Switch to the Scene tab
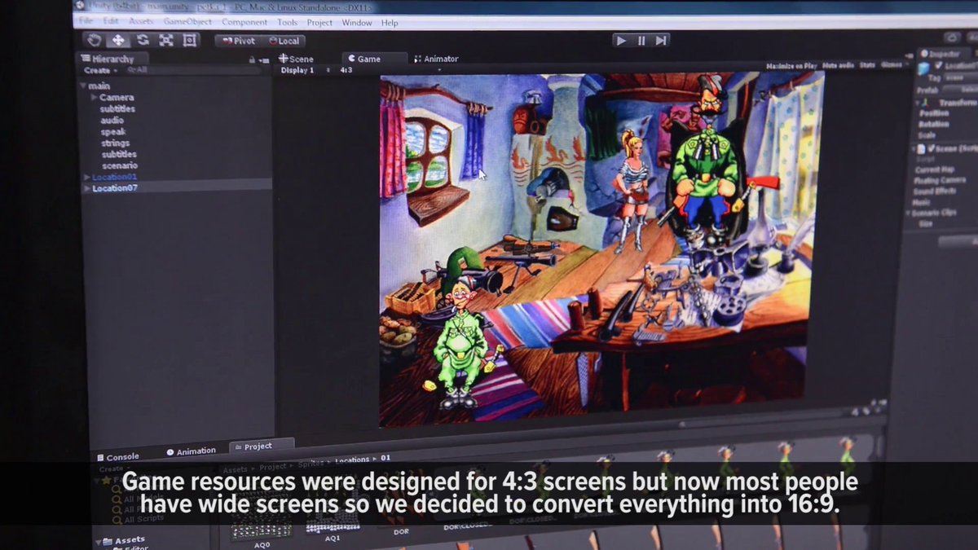 (297, 59)
